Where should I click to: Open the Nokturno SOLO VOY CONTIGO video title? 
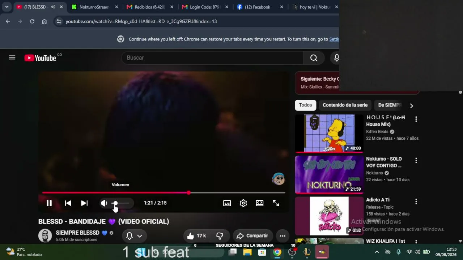pos(384,162)
